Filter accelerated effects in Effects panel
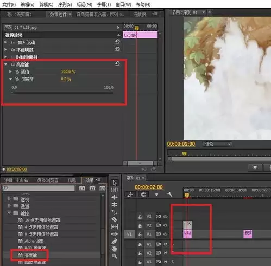The width and height of the screenshot is (271, 266). [x=82, y=188]
